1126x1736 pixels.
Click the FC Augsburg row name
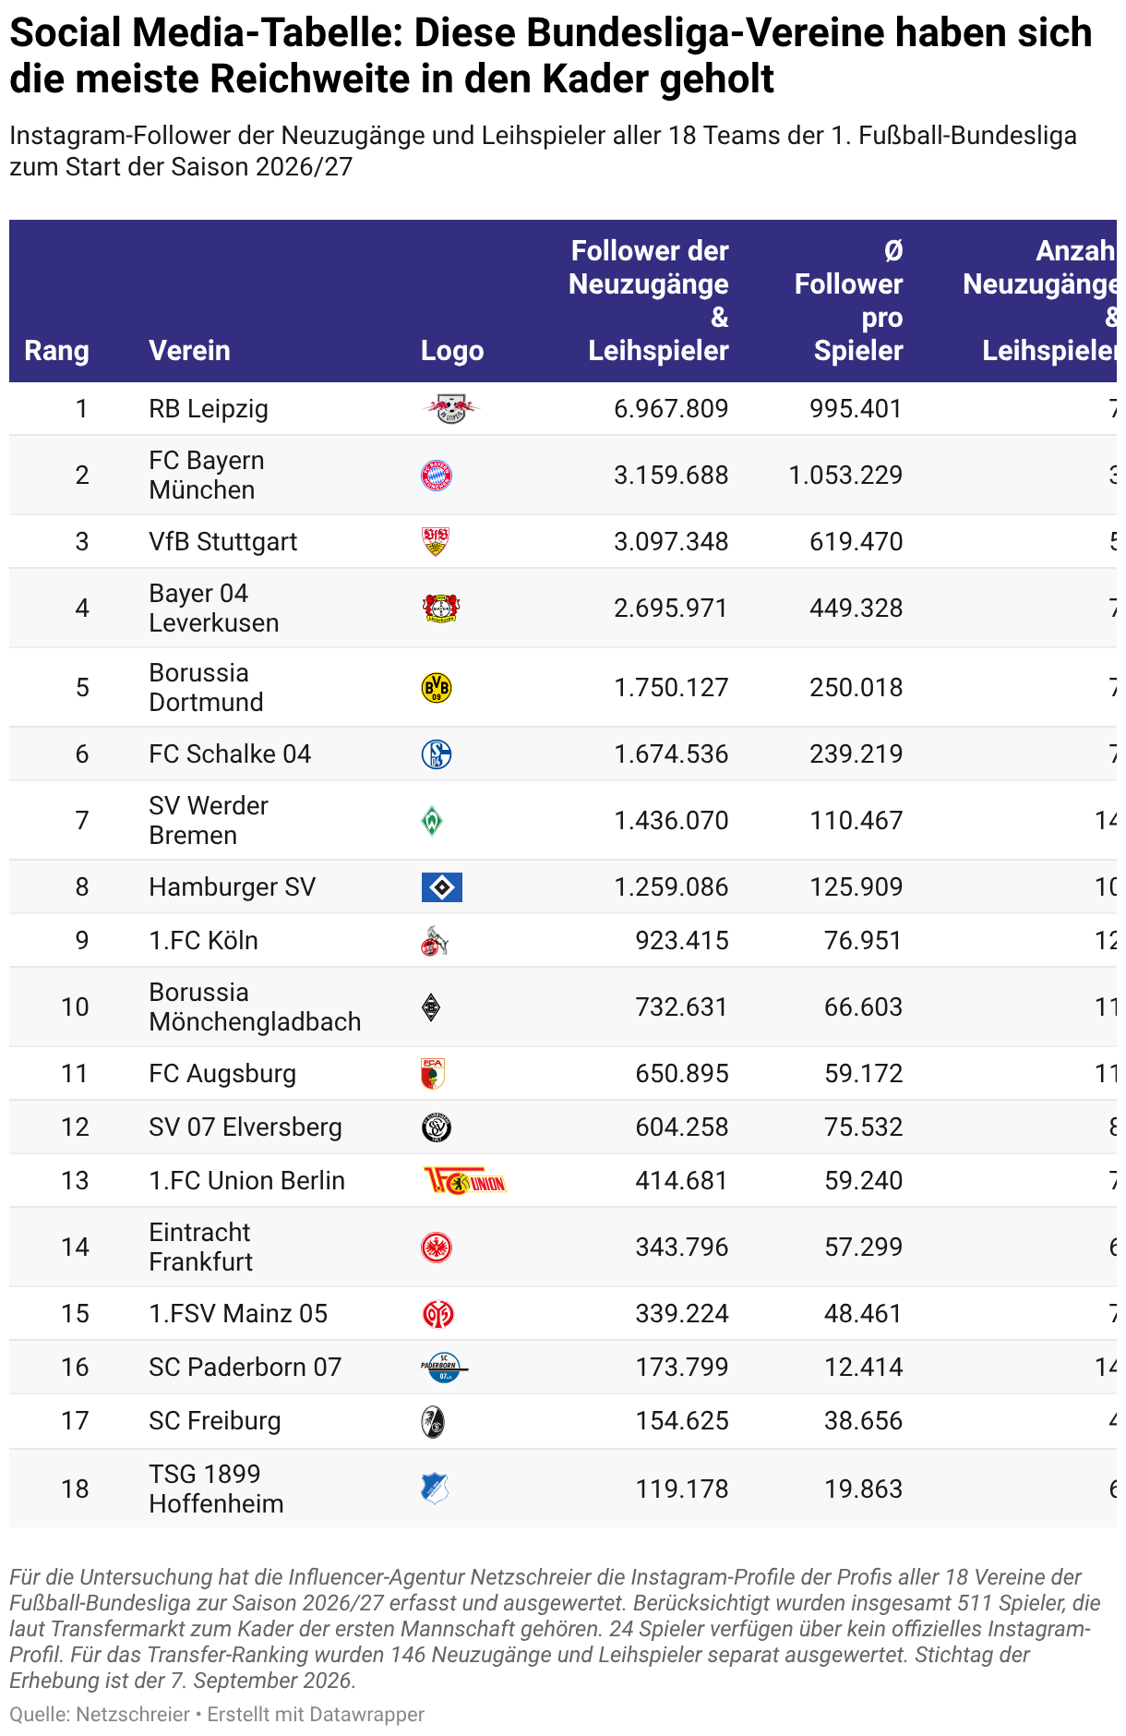(222, 1074)
